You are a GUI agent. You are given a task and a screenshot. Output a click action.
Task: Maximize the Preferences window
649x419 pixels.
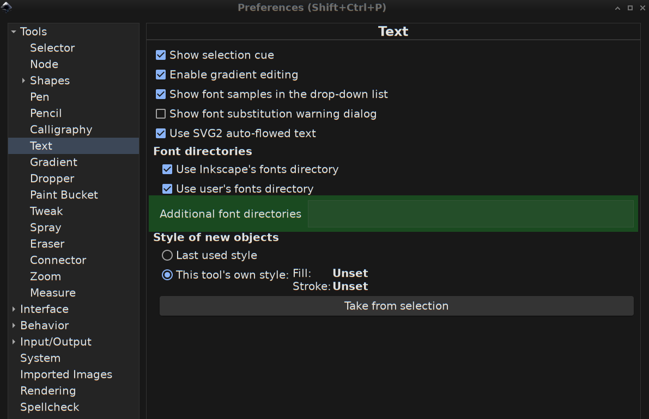tap(630, 8)
